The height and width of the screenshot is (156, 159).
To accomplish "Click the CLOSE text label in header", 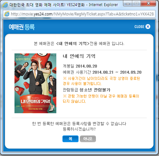I will 139,27.
